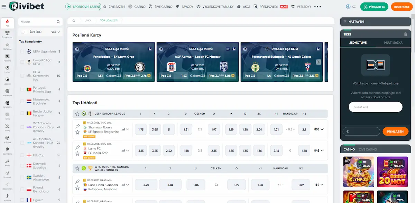Image resolution: width=415 pixels, height=203 pixels.
Task: Check the Sweden. Allsvenskan checkbox
Action: click(x=22, y=177)
